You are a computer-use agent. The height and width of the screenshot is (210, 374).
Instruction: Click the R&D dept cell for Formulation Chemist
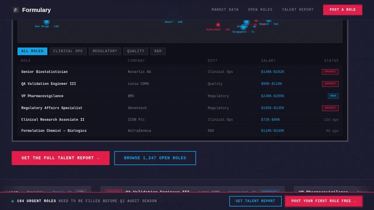pyautogui.click(x=211, y=131)
